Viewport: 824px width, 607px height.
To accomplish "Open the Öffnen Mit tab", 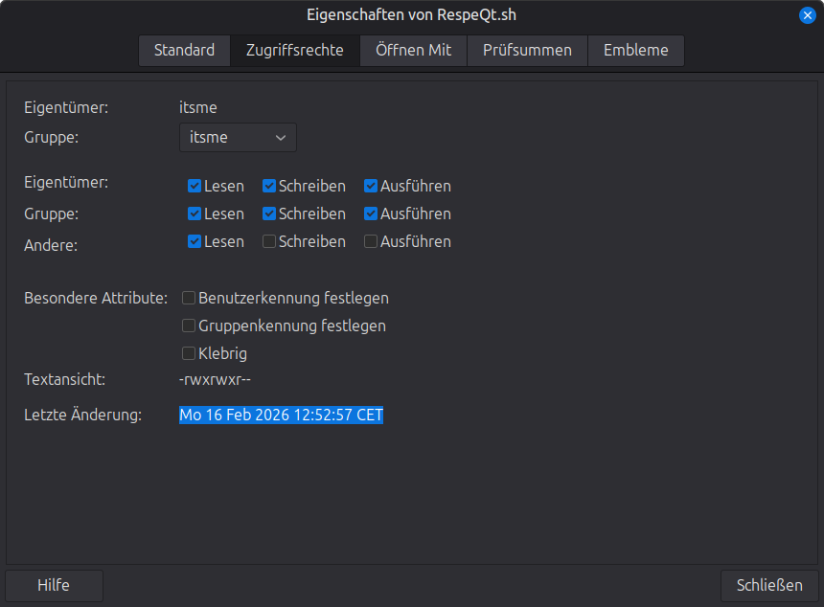I will tap(413, 51).
